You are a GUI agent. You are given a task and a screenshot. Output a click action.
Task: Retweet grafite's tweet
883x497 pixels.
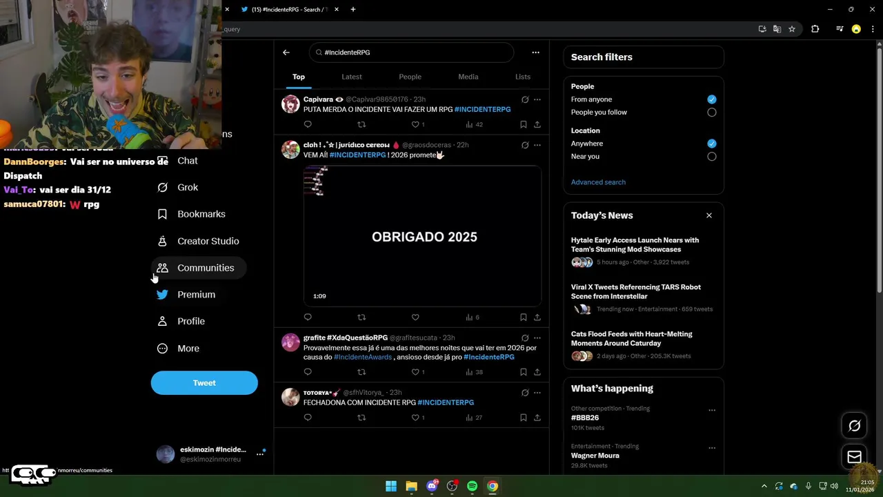point(361,372)
